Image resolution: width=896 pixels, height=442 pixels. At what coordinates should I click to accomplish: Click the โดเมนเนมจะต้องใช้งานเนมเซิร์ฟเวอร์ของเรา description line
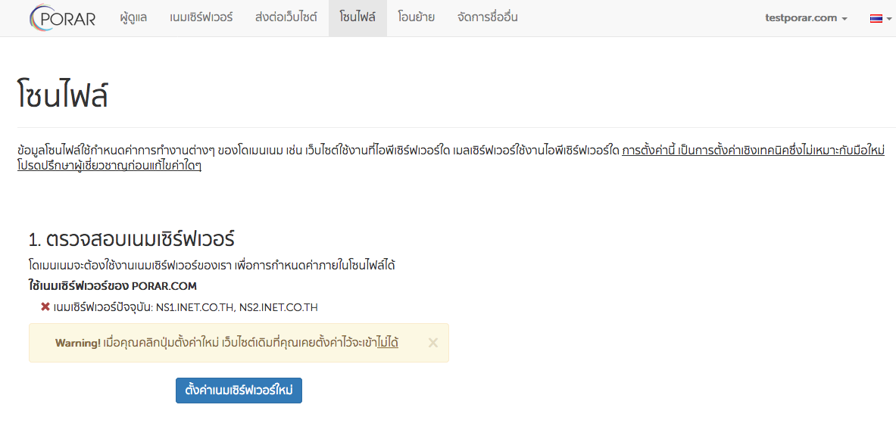[x=212, y=265]
